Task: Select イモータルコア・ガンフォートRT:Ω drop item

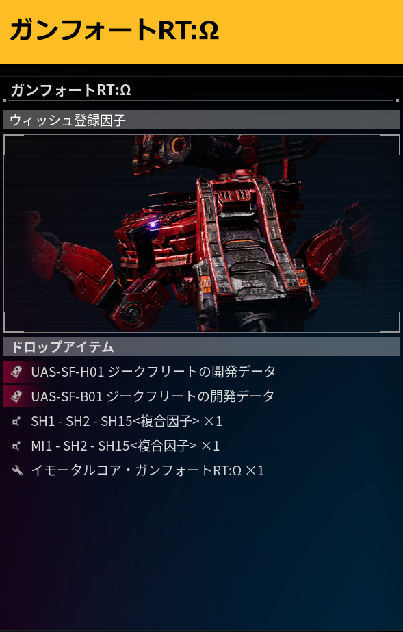Action: tap(147, 470)
